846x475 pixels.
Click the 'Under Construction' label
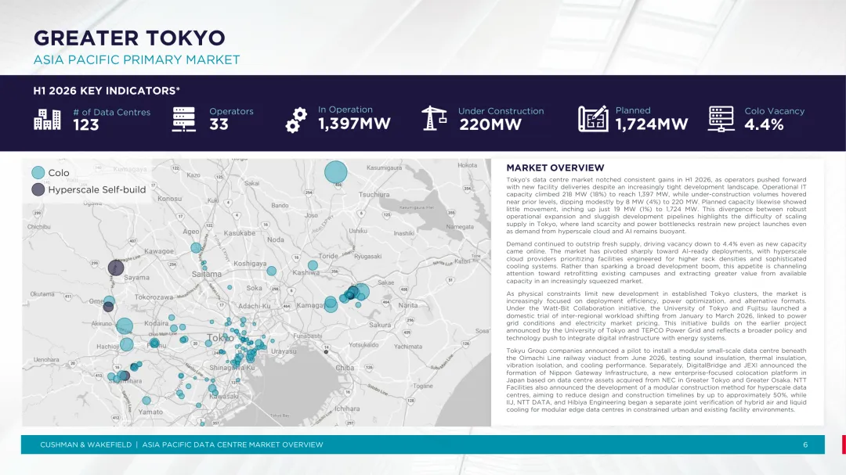pyautogui.click(x=501, y=111)
